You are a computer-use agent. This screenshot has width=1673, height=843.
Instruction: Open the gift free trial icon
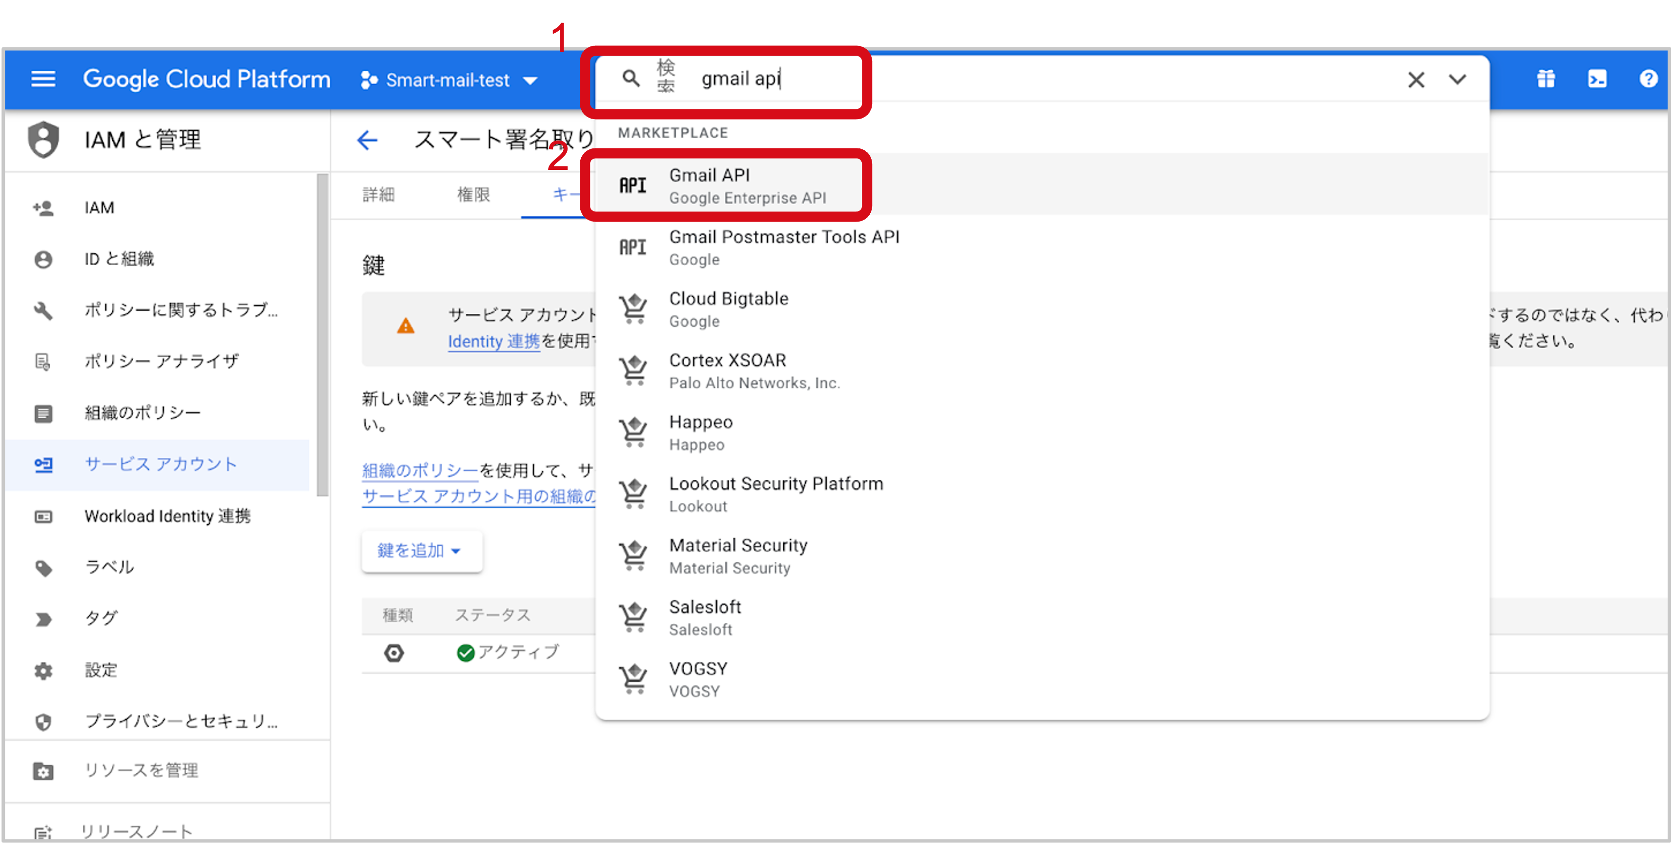pyautogui.click(x=1546, y=79)
